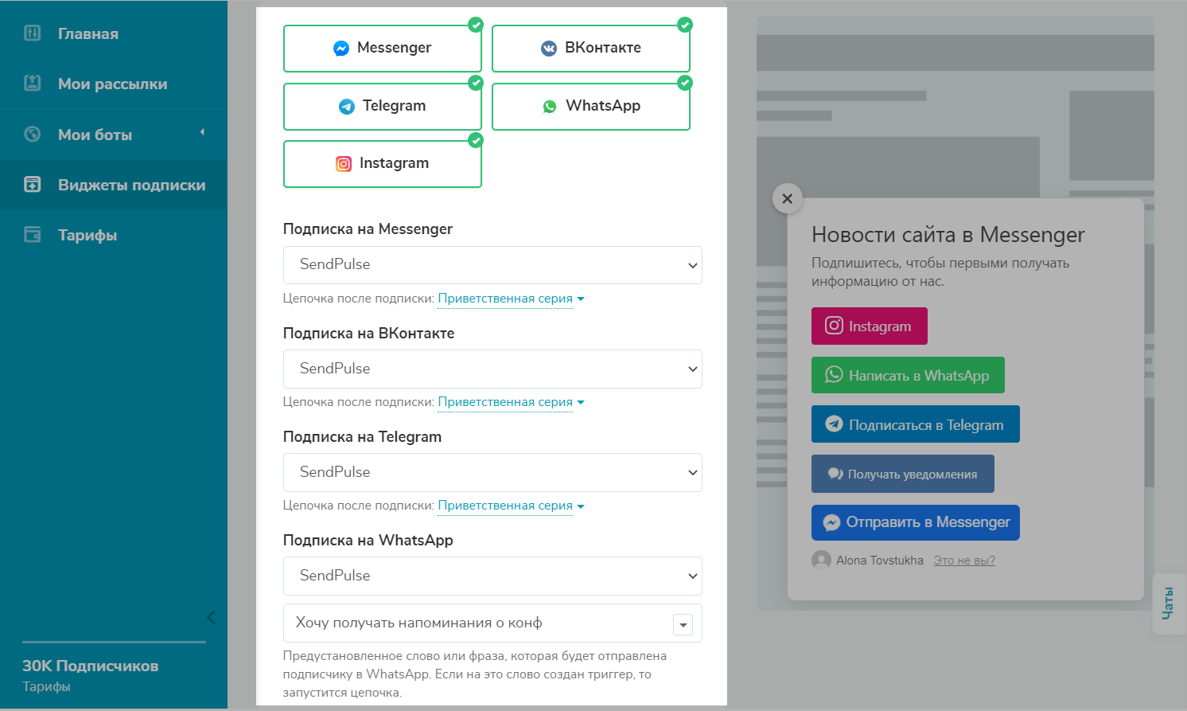Screen dimensions: 1187x711
Task: Click the Messenger glyph in preview button
Action: point(831,522)
